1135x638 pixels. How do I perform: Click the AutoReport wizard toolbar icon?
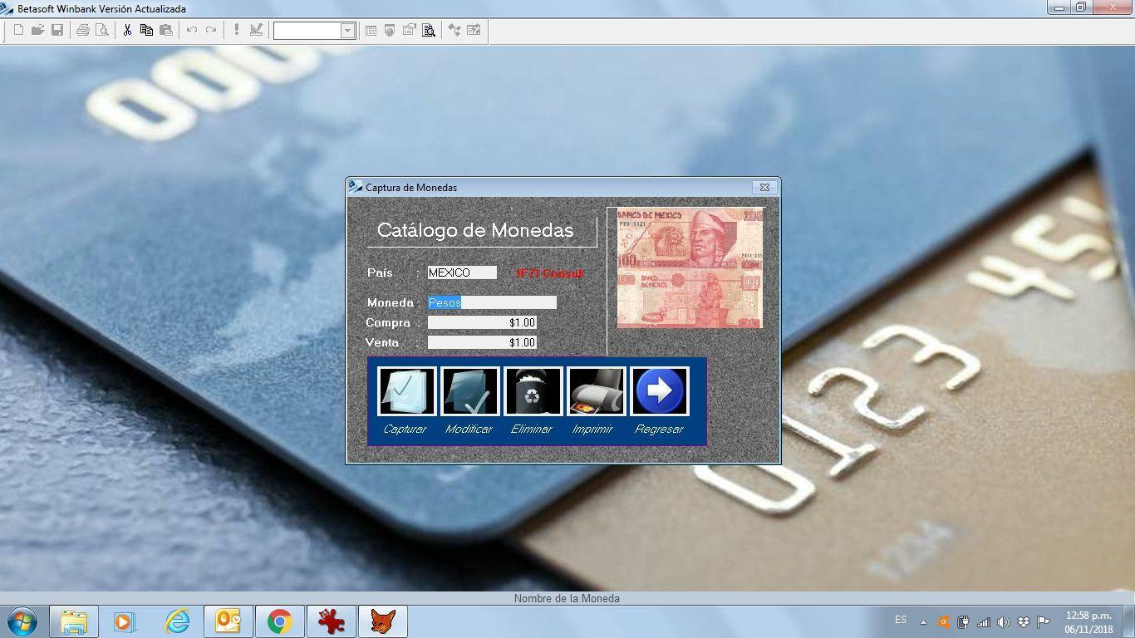point(474,30)
